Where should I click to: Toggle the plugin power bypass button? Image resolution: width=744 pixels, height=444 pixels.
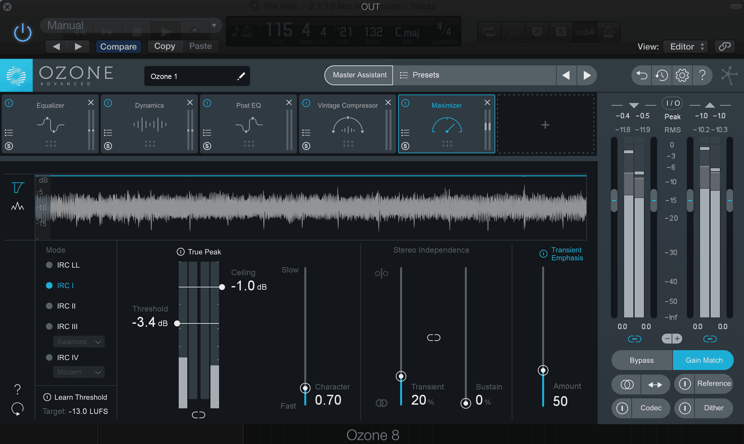point(23,33)
